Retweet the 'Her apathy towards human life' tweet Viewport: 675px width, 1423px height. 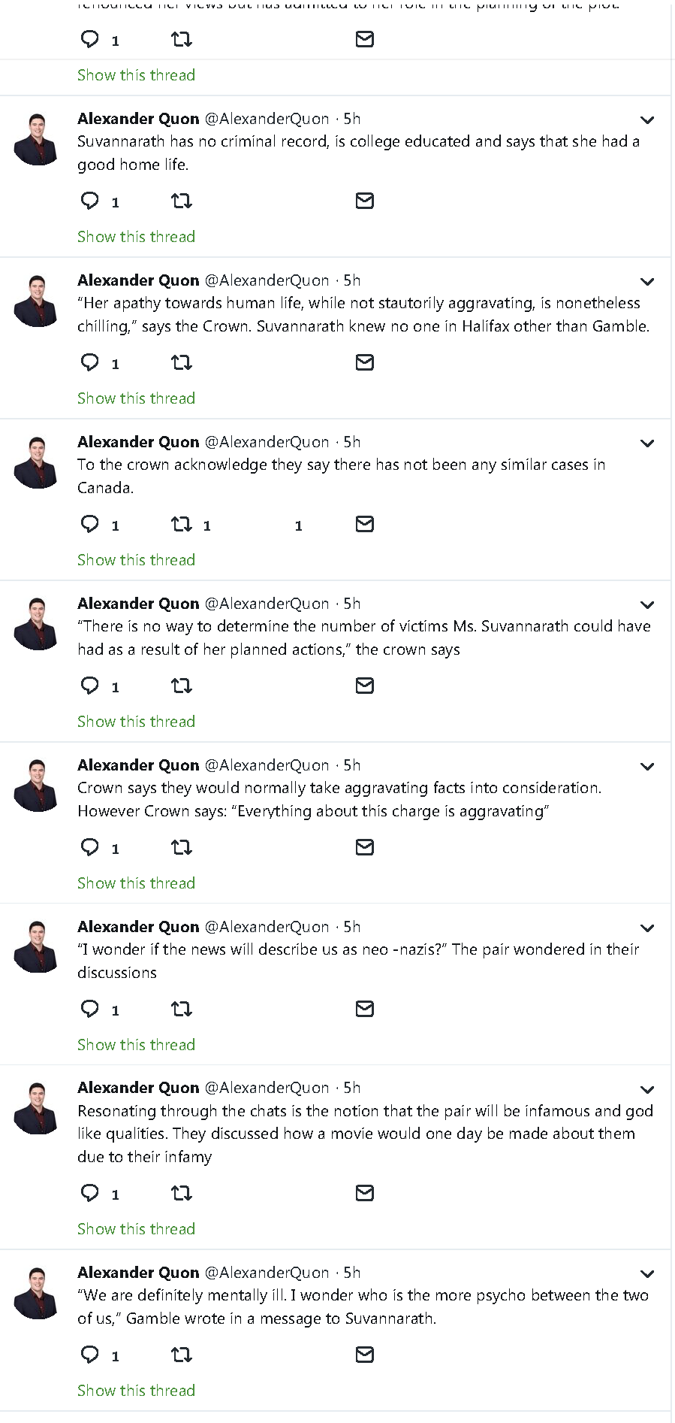[x=182, y=362]
